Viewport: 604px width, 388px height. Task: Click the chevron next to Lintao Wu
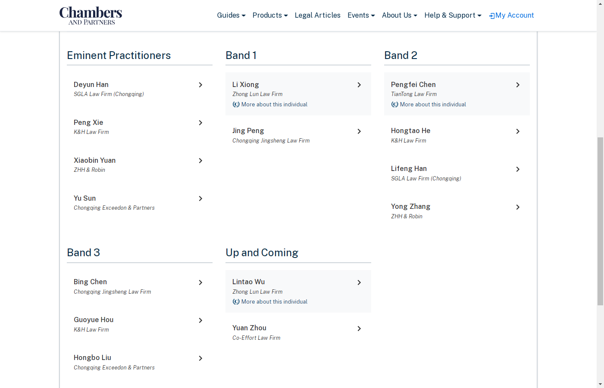click(359, 282)
